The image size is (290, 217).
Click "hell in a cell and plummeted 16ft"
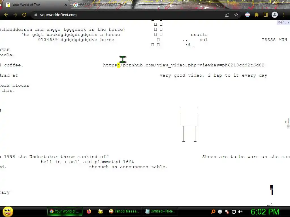pyautogui.click(x=87, y=162)
